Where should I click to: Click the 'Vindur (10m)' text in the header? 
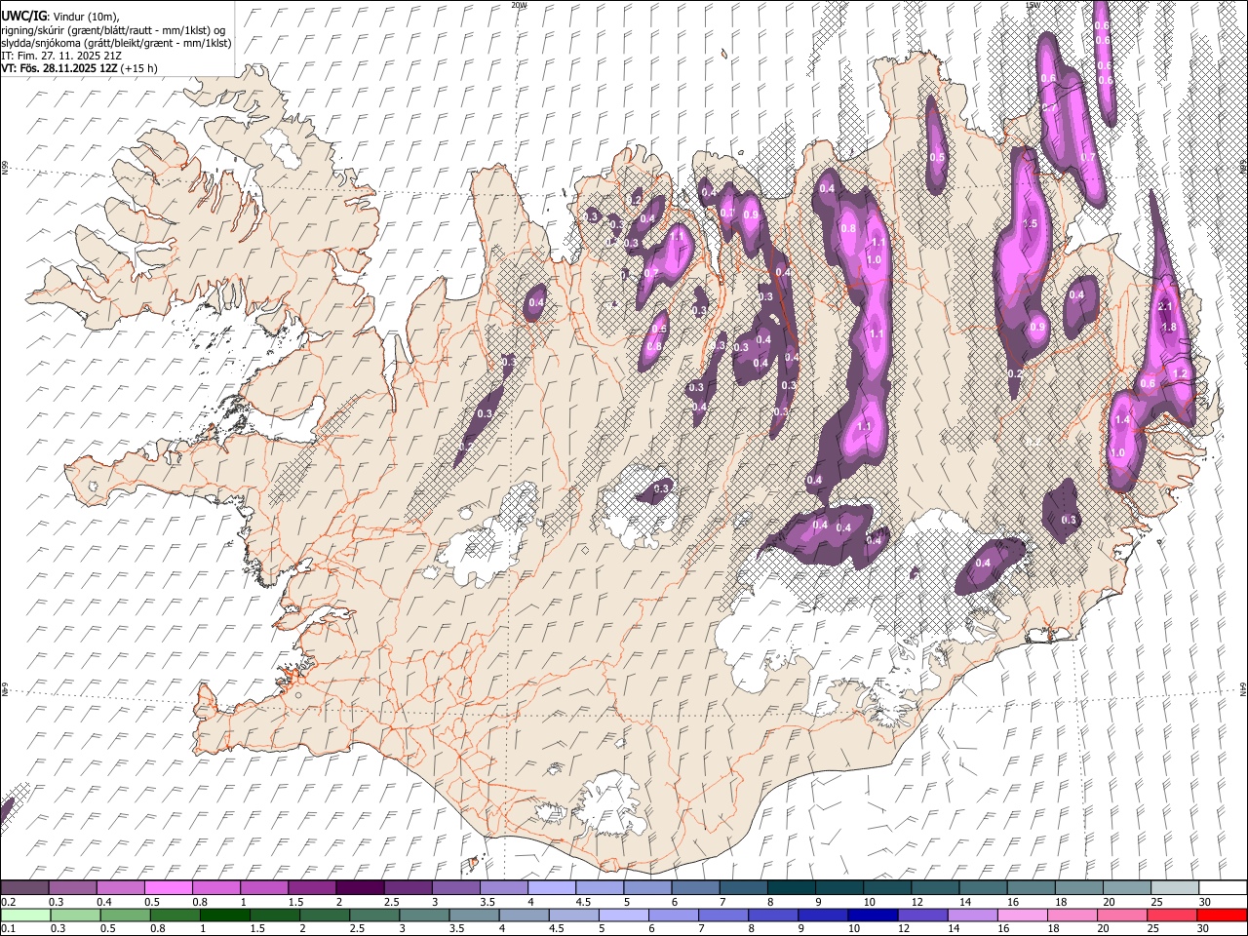pyautogui.click(x=85, y=17)
